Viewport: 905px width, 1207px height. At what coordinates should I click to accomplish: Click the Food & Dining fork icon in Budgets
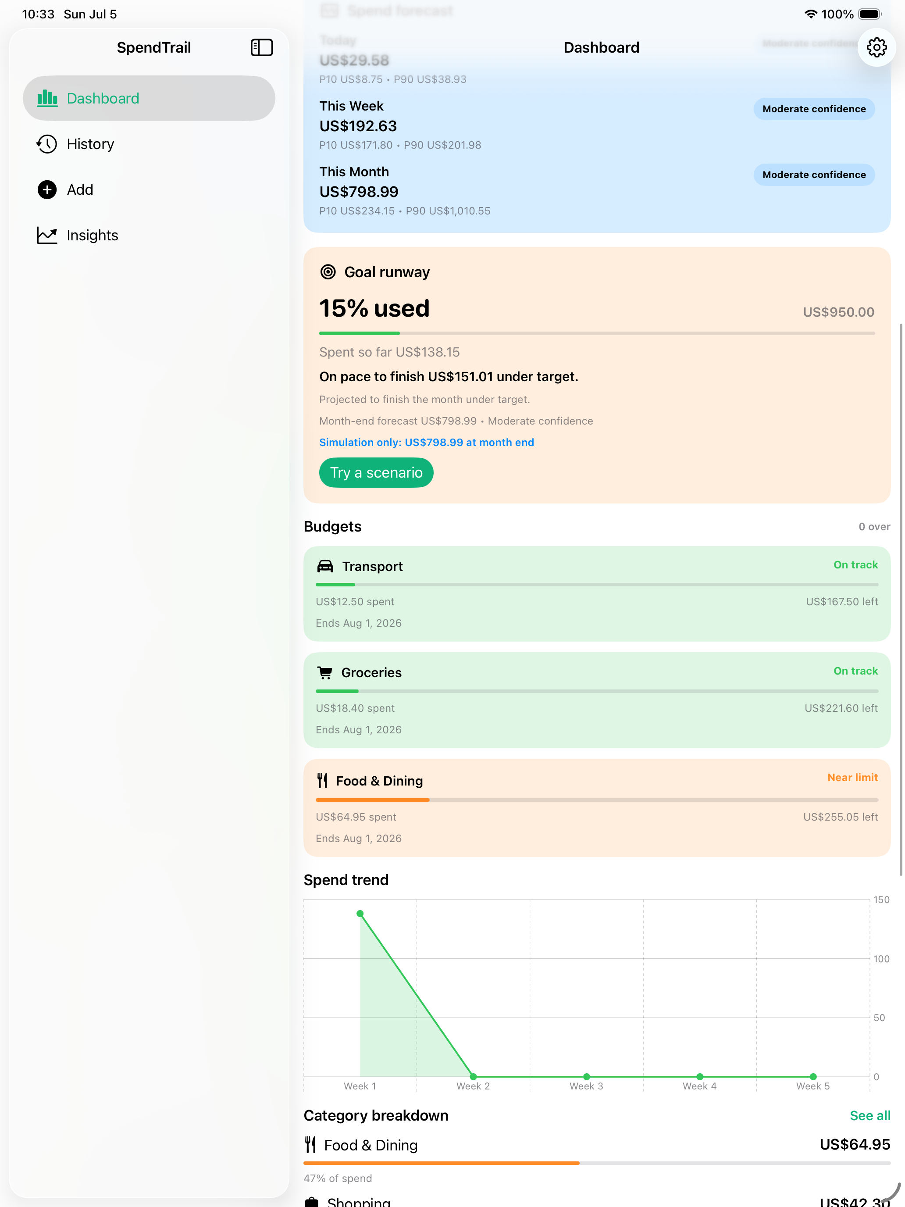[x=322, y=781]
